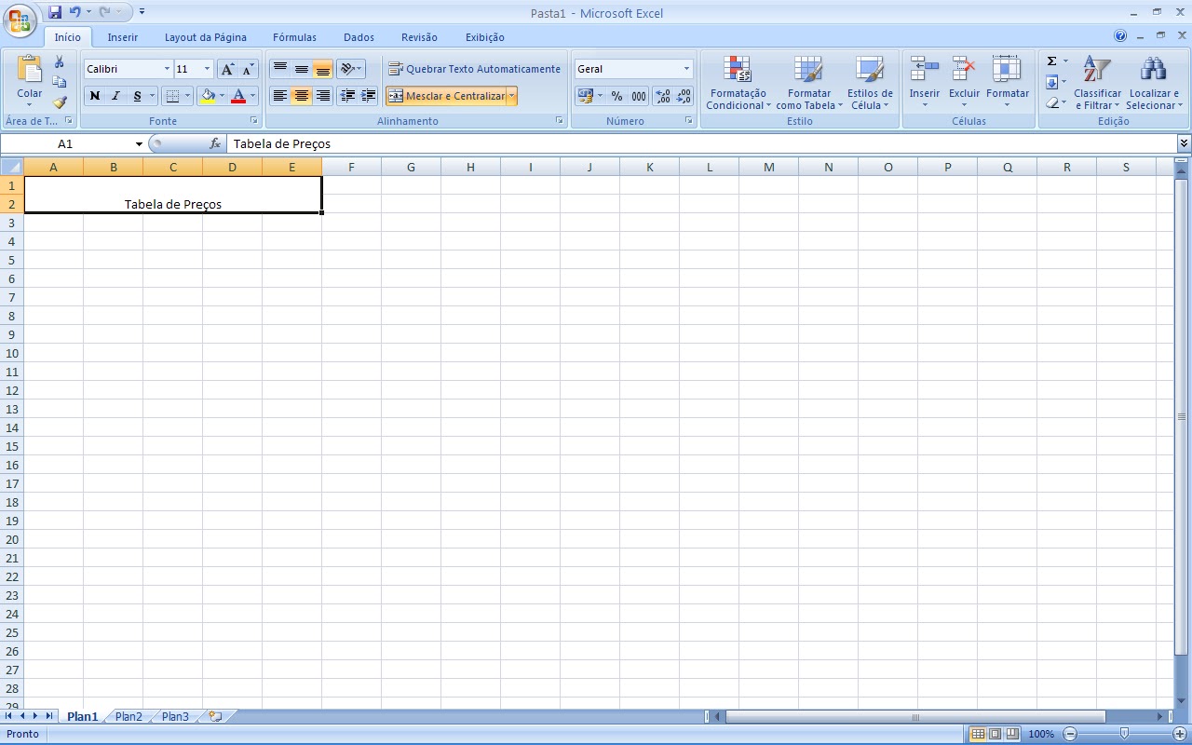The image size is (1192, 745).
Task: Click the insert function fx button
Action: 215,143
